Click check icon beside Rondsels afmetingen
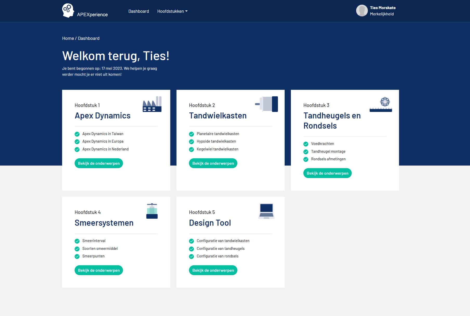This screenshot has width=470, height=316. point(306,159)
